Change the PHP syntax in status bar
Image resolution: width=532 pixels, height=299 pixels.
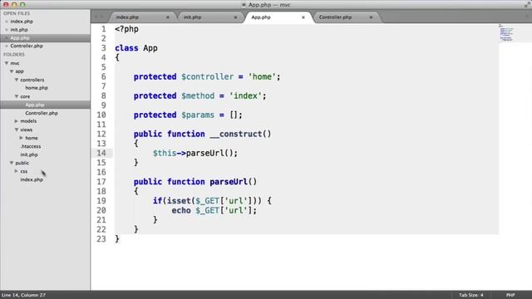(510, 295)
